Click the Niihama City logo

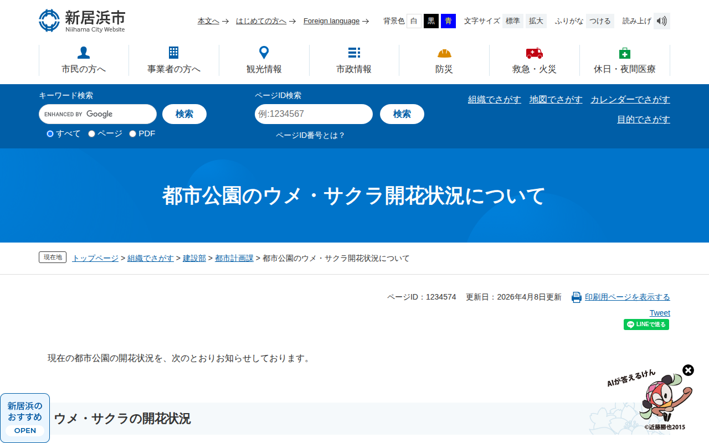pyautogui.click(x=82, y=20)
